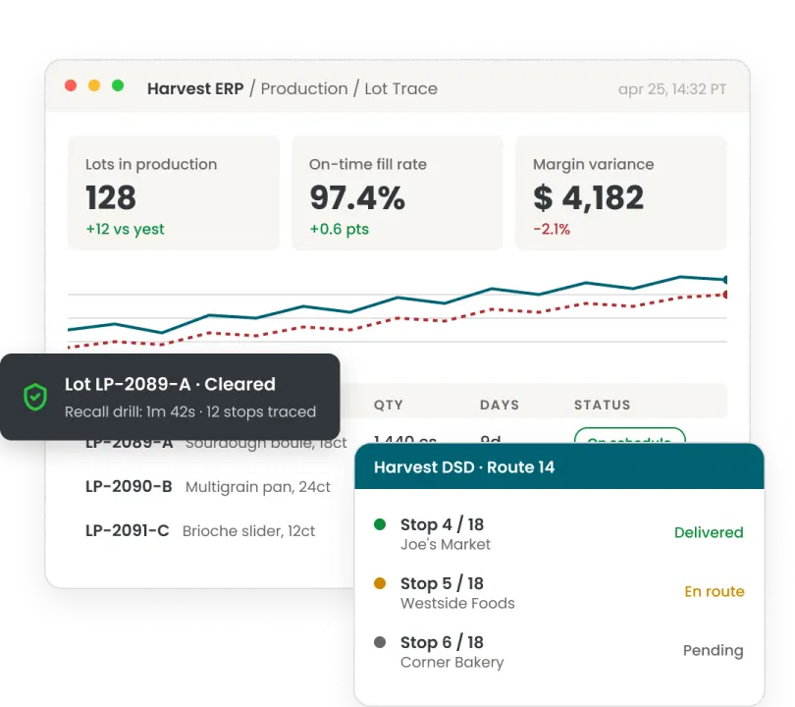
Task: Click the gray Pending status dot
Action: [380, 642]
